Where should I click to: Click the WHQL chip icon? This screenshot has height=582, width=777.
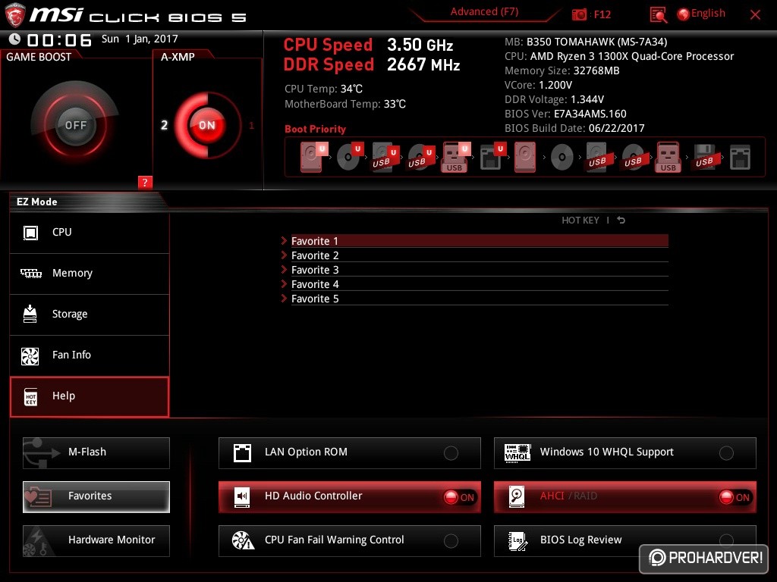pyautogui.click(x=517, y=453)
